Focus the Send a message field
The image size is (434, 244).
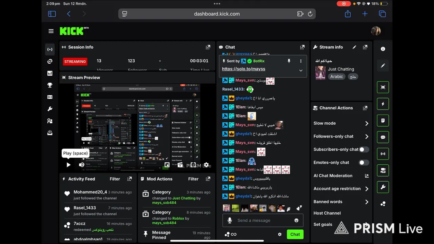coord(263,220)
